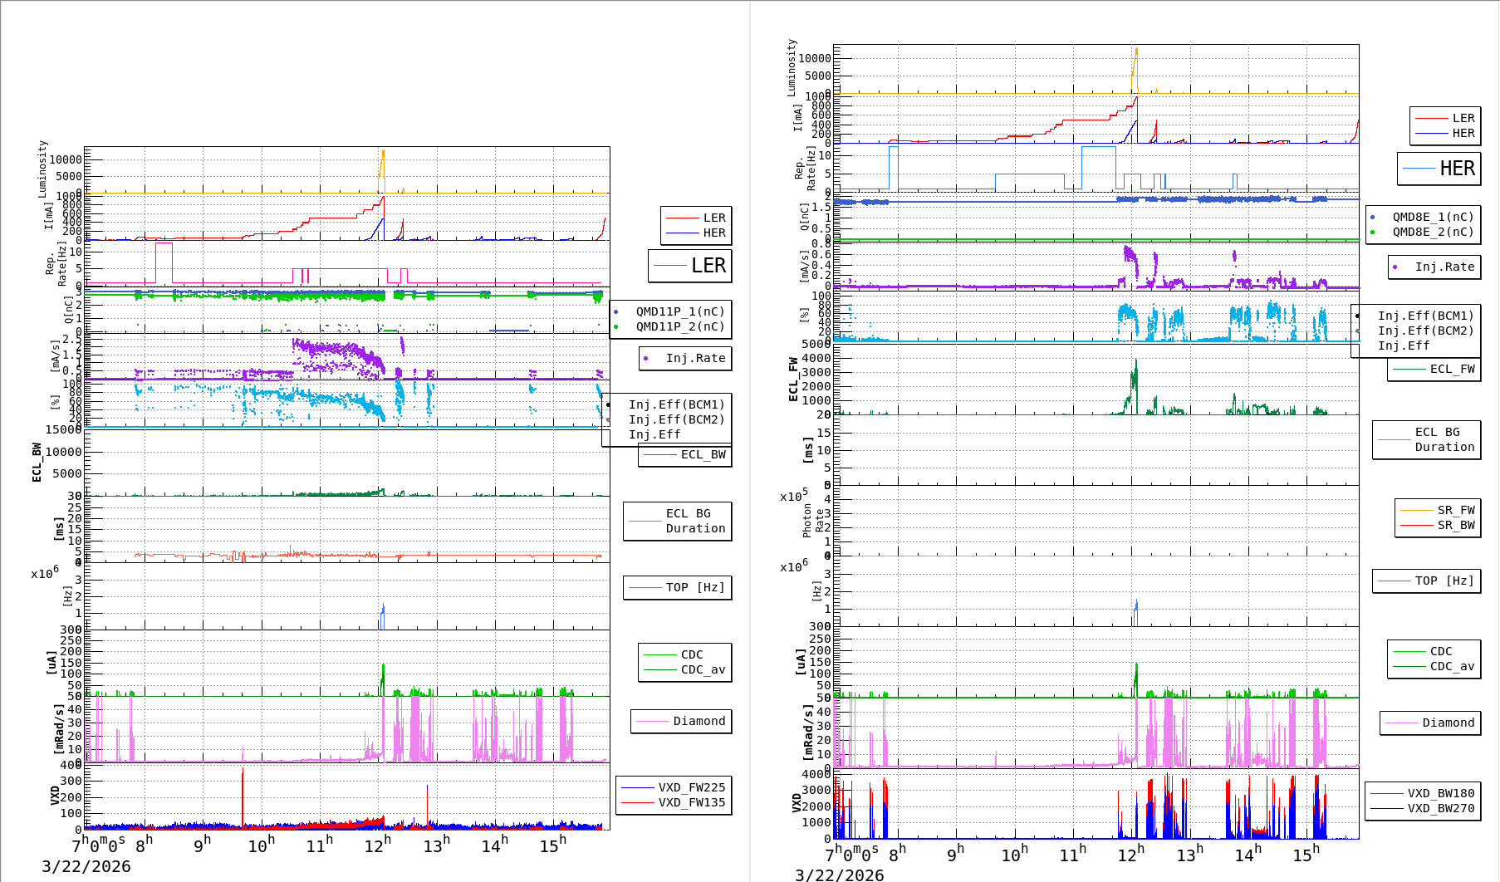
Task: Click Inj.Eff(BCM2) legend entry in left panel
Action: (676, 419)
